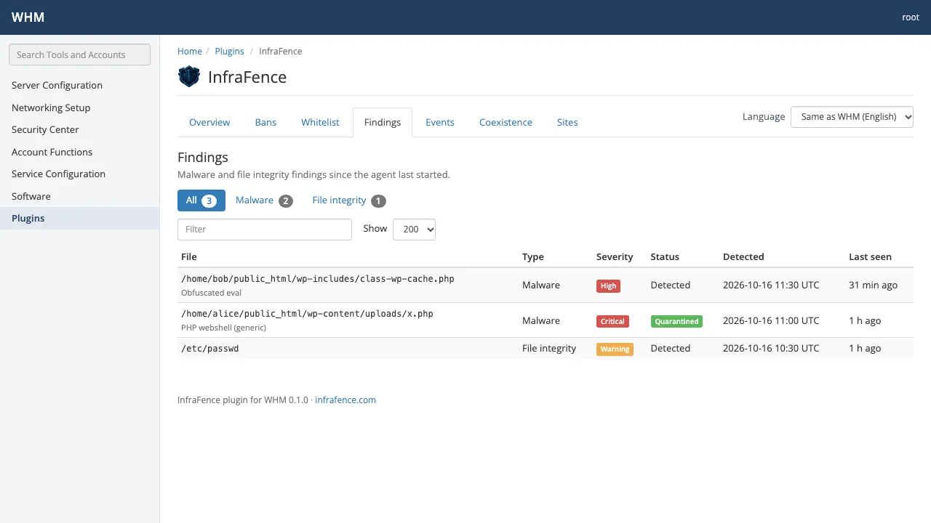Focus the Search Tools and Accounts box
Screen dimensions: 931x523
point(79,54)
